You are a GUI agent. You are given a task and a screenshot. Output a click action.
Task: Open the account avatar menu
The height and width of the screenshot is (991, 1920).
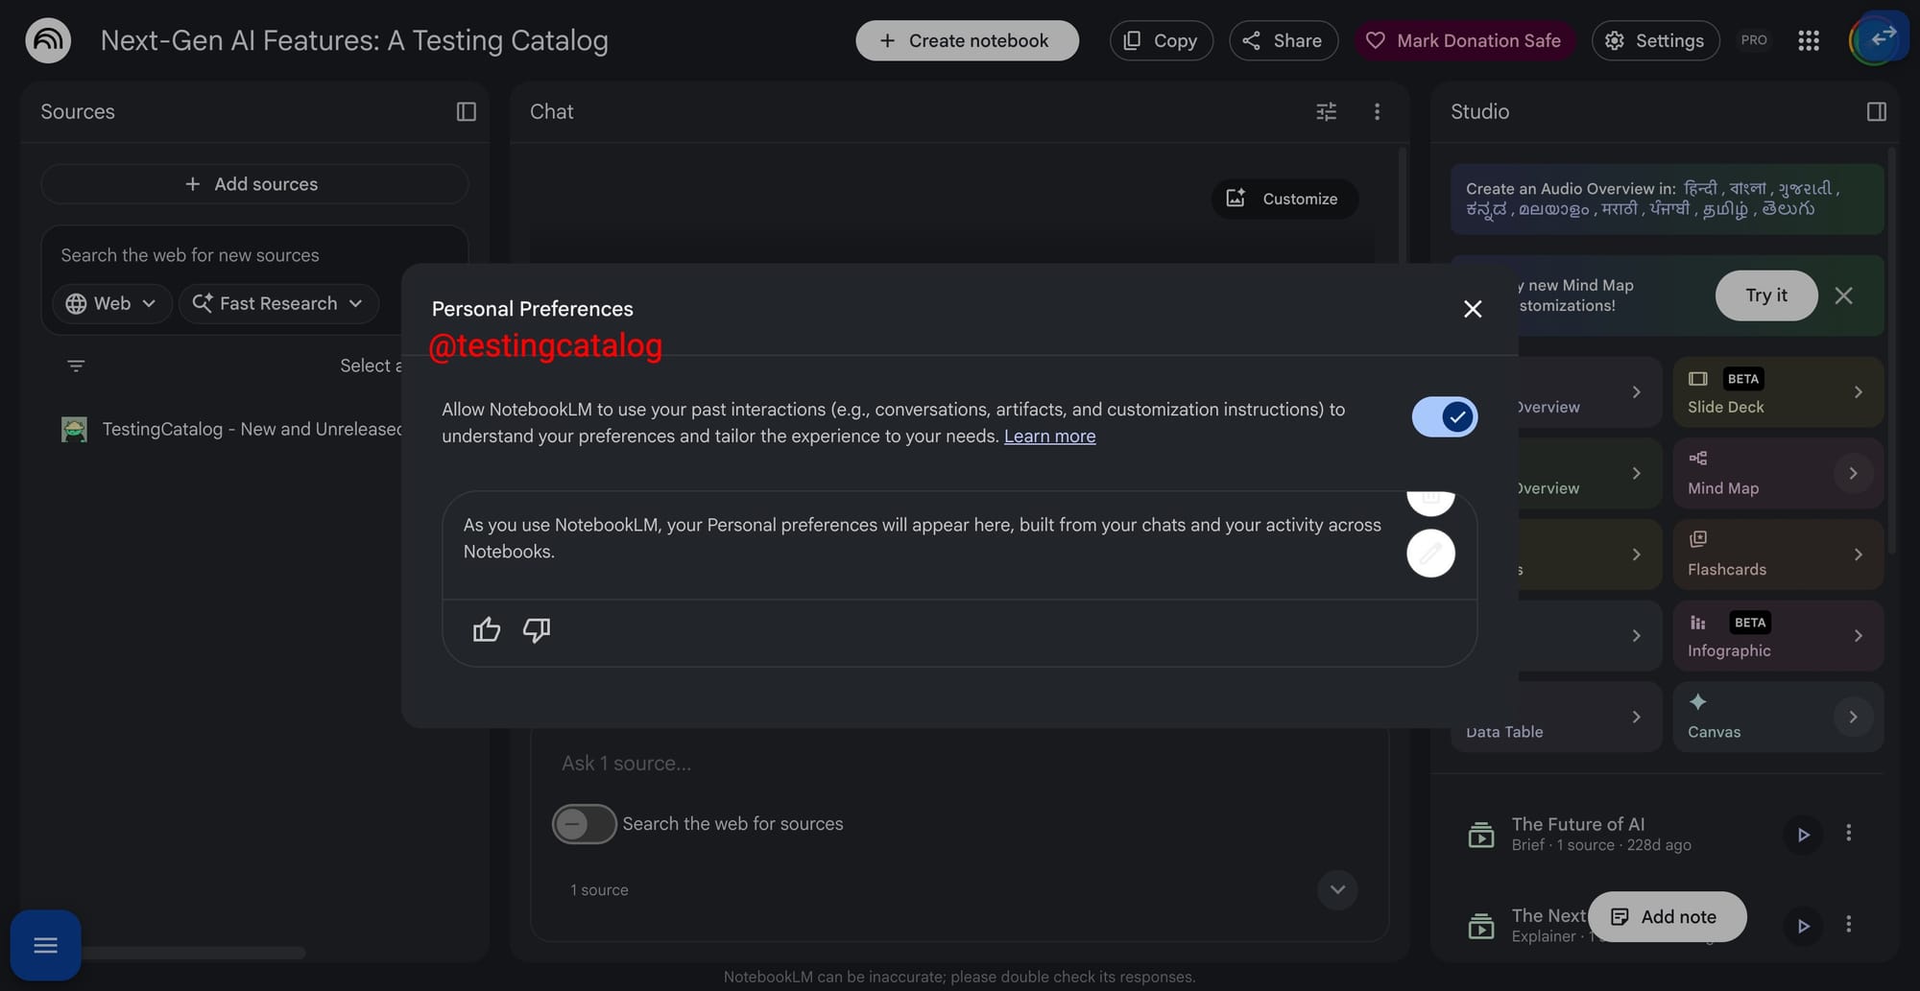point(1876,40)
